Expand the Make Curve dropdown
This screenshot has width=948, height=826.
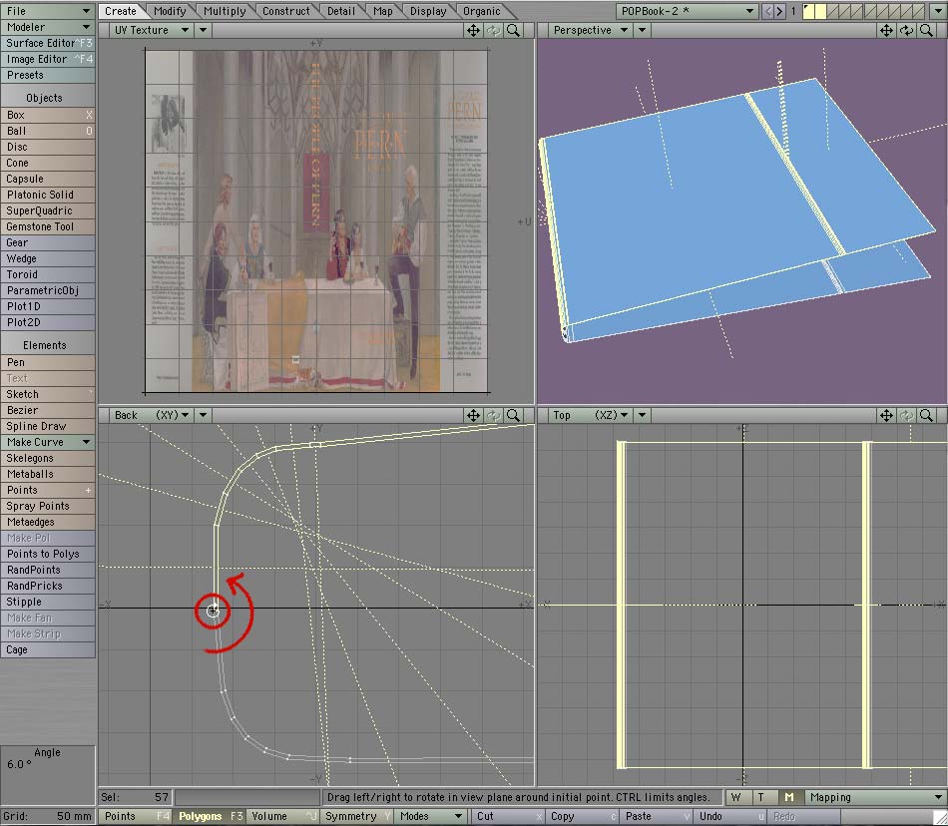[48, 442]
